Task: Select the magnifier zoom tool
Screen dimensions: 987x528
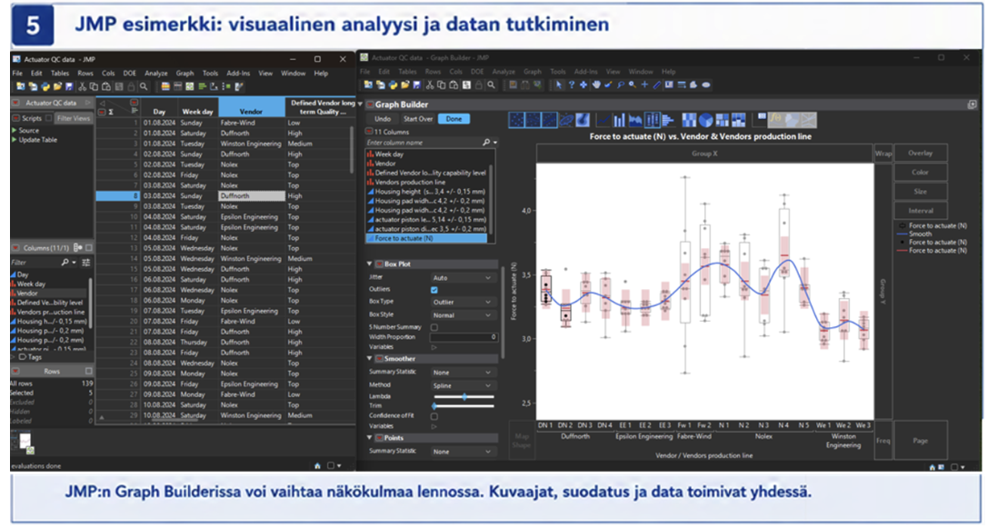Action: (x=632, y=85)
